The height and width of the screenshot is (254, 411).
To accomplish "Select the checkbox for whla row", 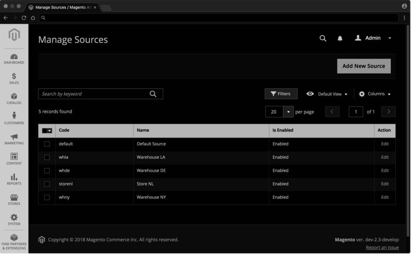I will [x=47, y=157].
